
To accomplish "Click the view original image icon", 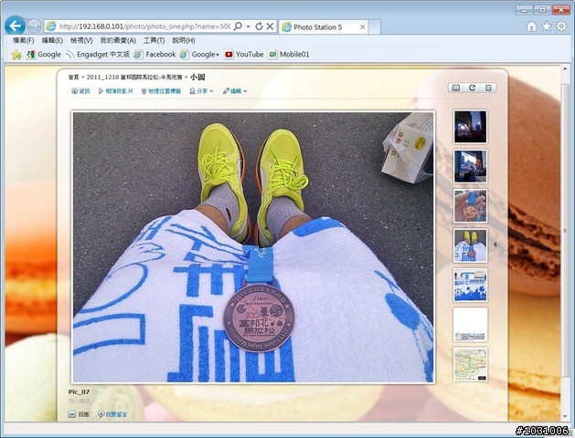I will pyautogui.click(x=456, y=88).
